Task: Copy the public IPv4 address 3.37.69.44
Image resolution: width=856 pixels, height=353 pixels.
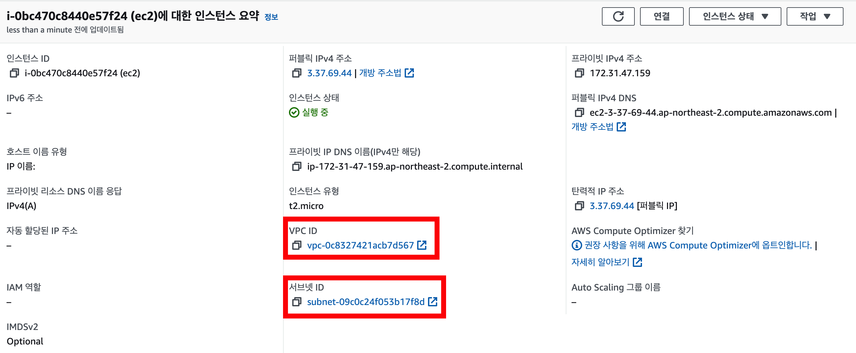Action: pyautogui.click(x=297, y=73)
